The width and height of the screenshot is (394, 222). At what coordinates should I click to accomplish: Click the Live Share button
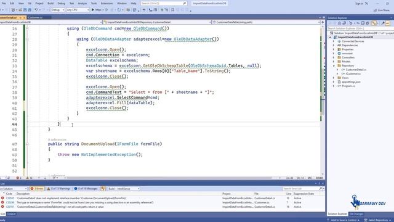coord(382,10)
